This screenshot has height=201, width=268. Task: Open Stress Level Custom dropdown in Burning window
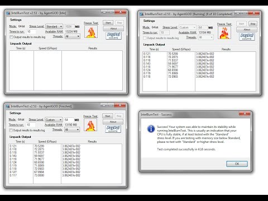click(188, 27)
